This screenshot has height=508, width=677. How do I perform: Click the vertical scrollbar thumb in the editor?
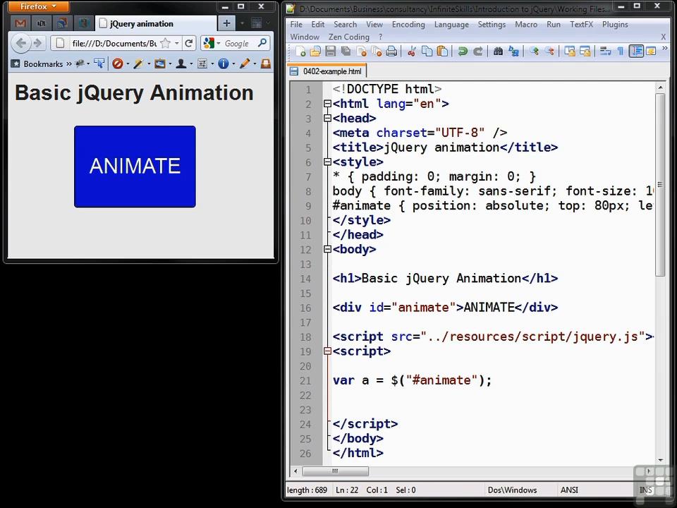tap(660, 185)
